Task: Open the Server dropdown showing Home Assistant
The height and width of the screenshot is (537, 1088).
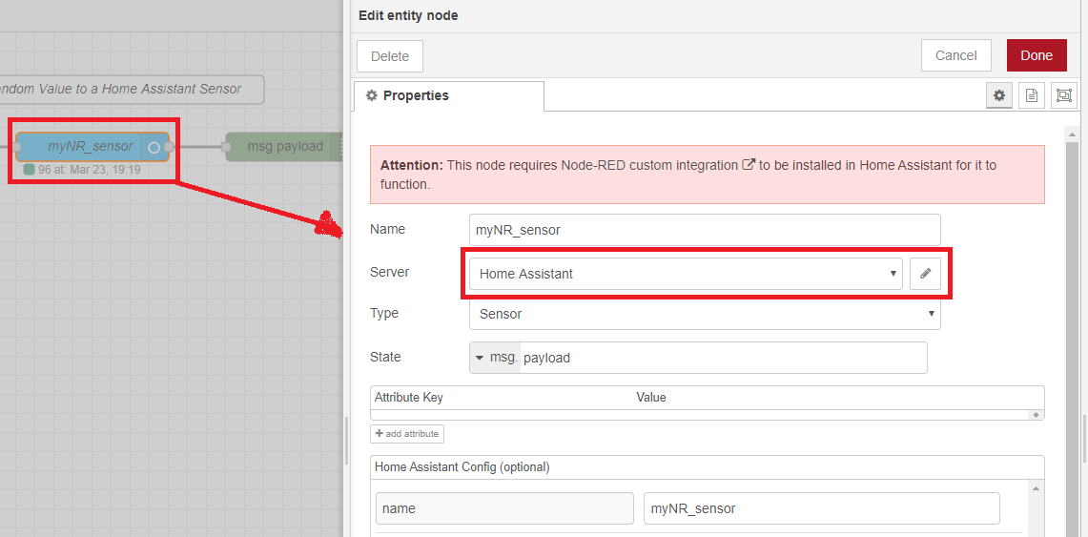Action: [x=686, y=274]
